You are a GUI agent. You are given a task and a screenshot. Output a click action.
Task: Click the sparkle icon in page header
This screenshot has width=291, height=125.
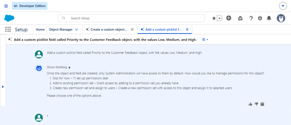click(x=10, y=39)
